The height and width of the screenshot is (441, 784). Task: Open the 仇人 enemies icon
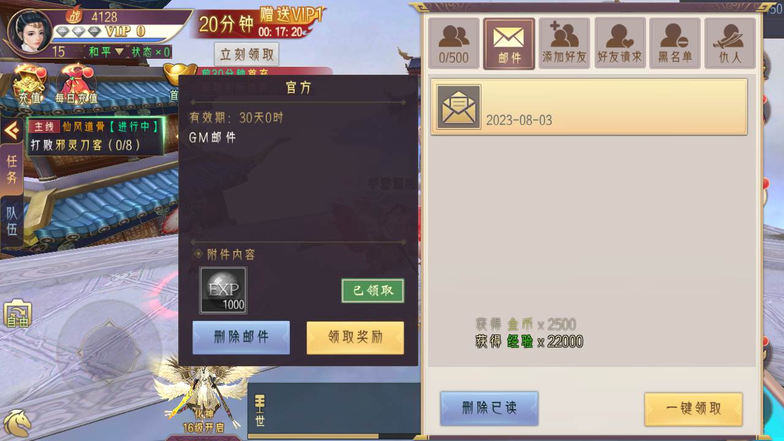730,43
